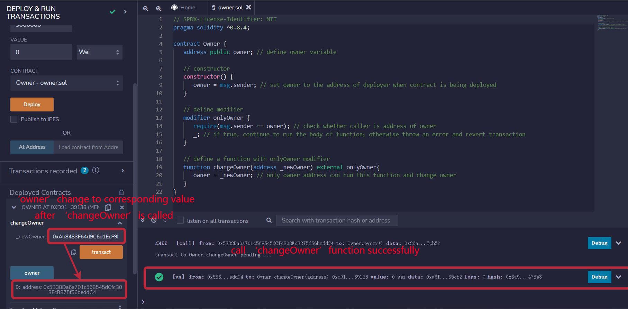Click the terminal search magnifier icon
The height and width of the screenshot is (309, 628).
click(x=269, y=220)
